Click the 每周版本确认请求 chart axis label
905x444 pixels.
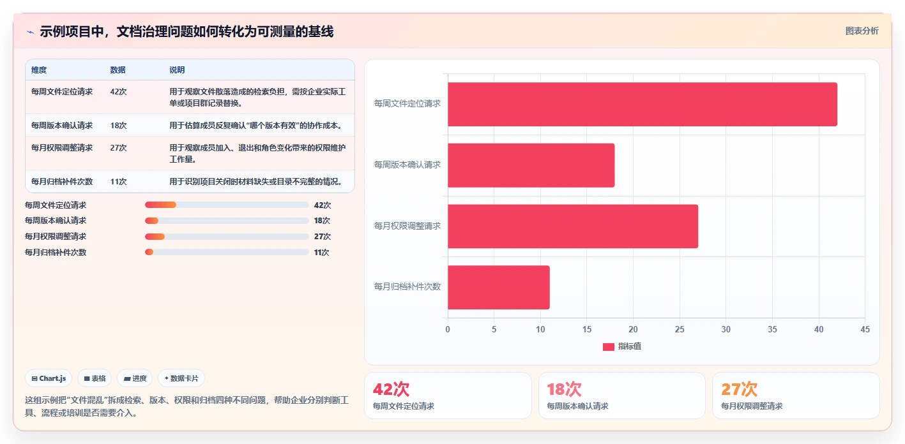coord(407,165)
